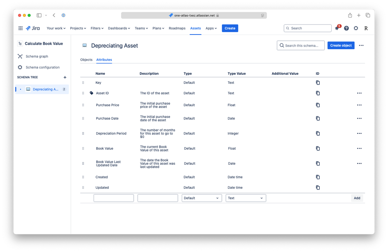Open more actions for Book Value row
Screen dimensions: 388x252
[359, 148]
